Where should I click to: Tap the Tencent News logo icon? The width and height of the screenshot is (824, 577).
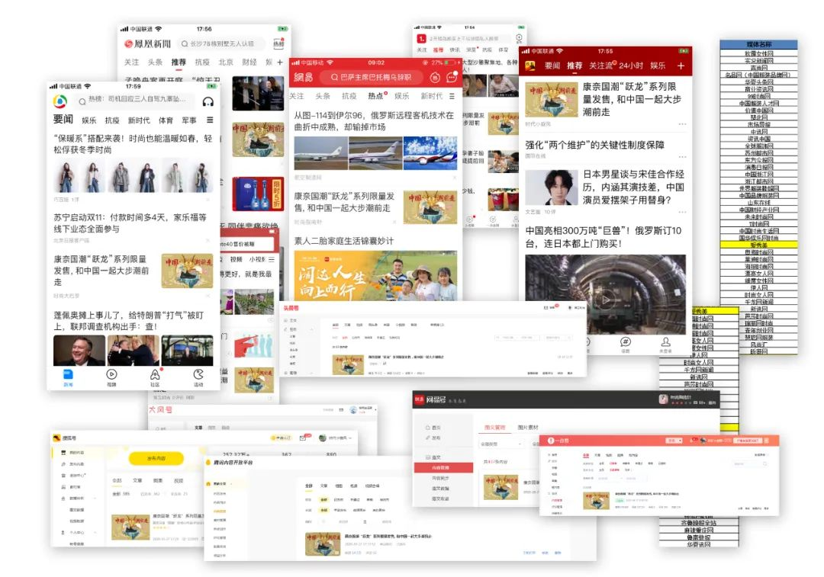60,101
